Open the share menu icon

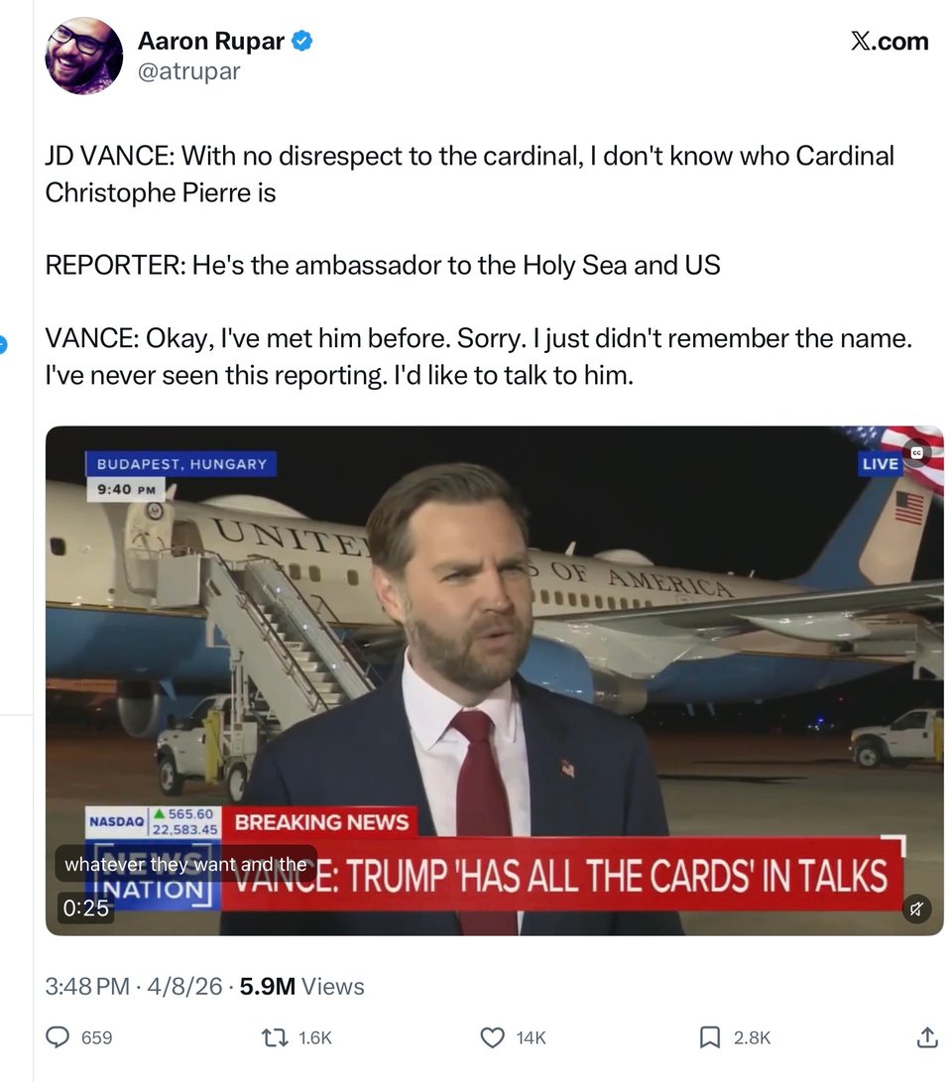[x=926, y=1037]
